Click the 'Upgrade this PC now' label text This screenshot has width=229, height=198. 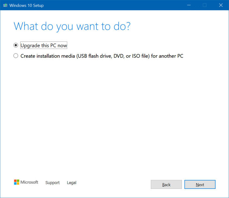(44, 45)
